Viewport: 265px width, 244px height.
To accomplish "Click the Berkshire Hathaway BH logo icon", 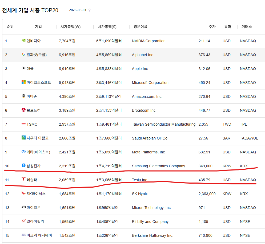I will tap(23, 235).
